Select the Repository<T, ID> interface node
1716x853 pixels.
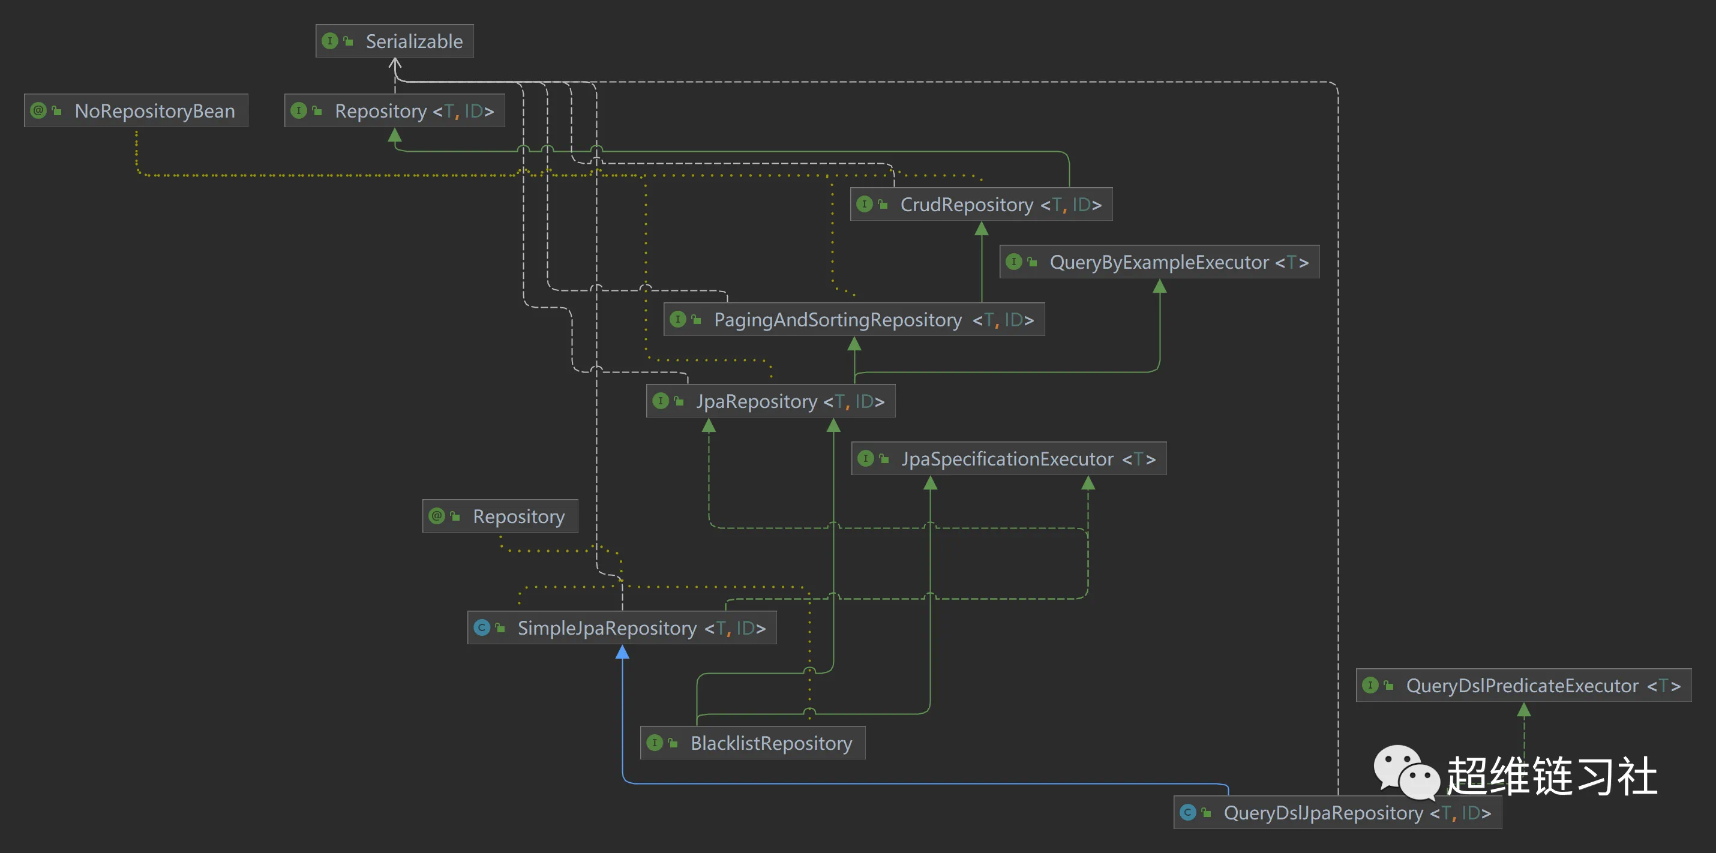tap(413, 110)
